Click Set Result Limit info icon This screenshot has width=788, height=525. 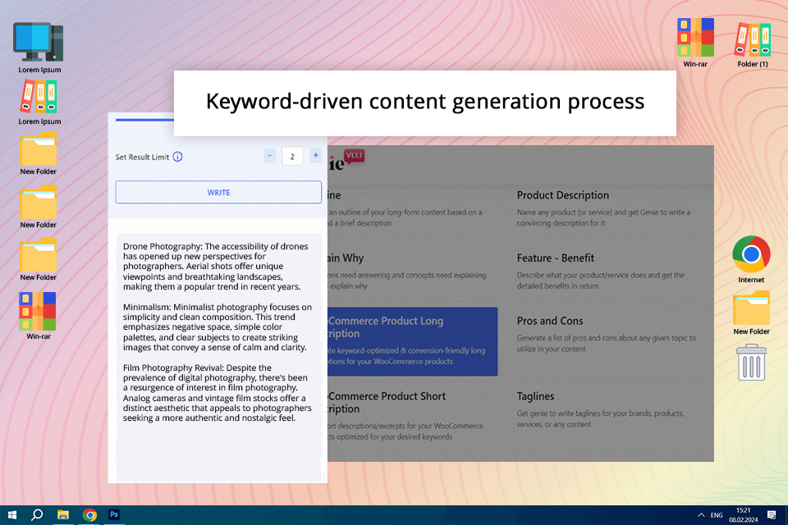(x=177, y=157)
